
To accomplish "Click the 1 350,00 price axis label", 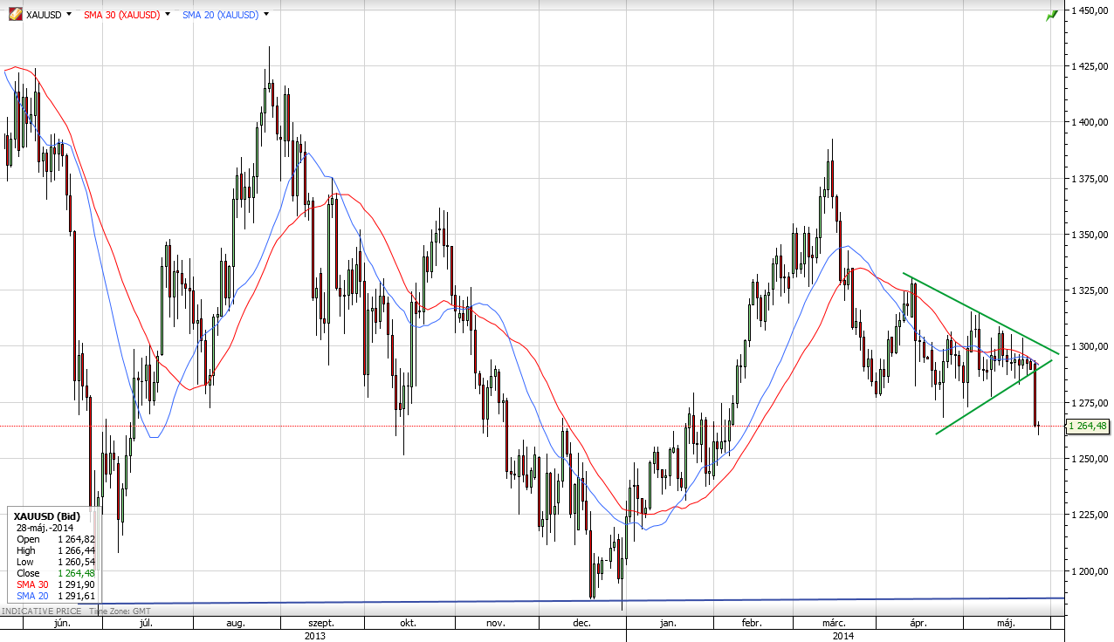I will tap(1090, 235).
